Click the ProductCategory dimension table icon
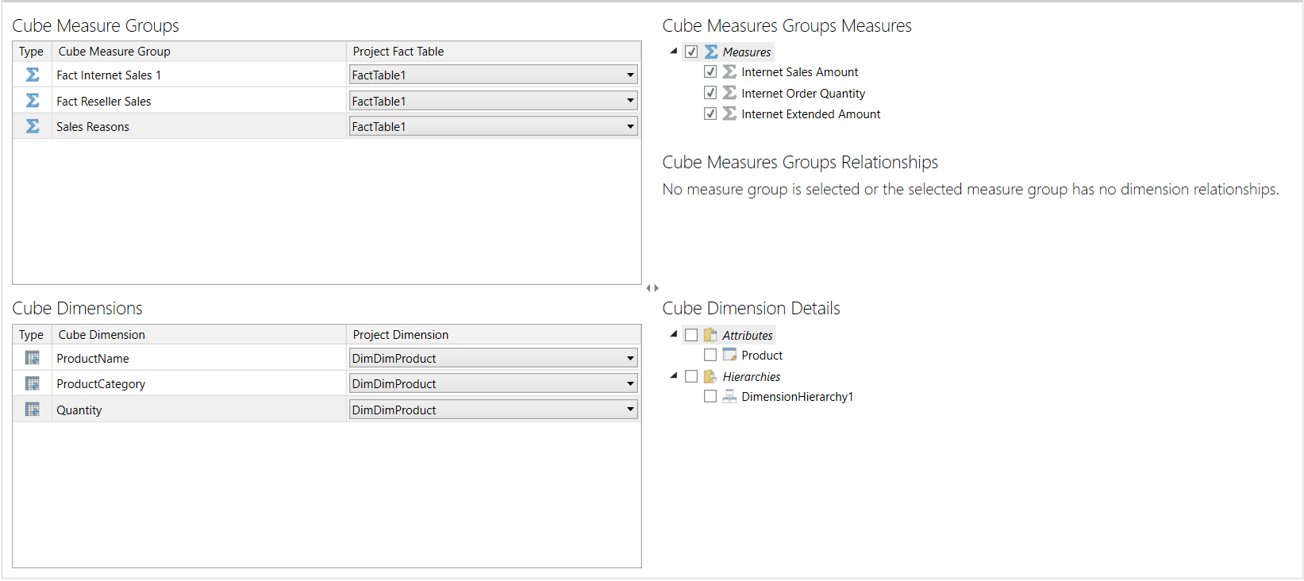Viewport: 1304px width, 581px height. 33,384
